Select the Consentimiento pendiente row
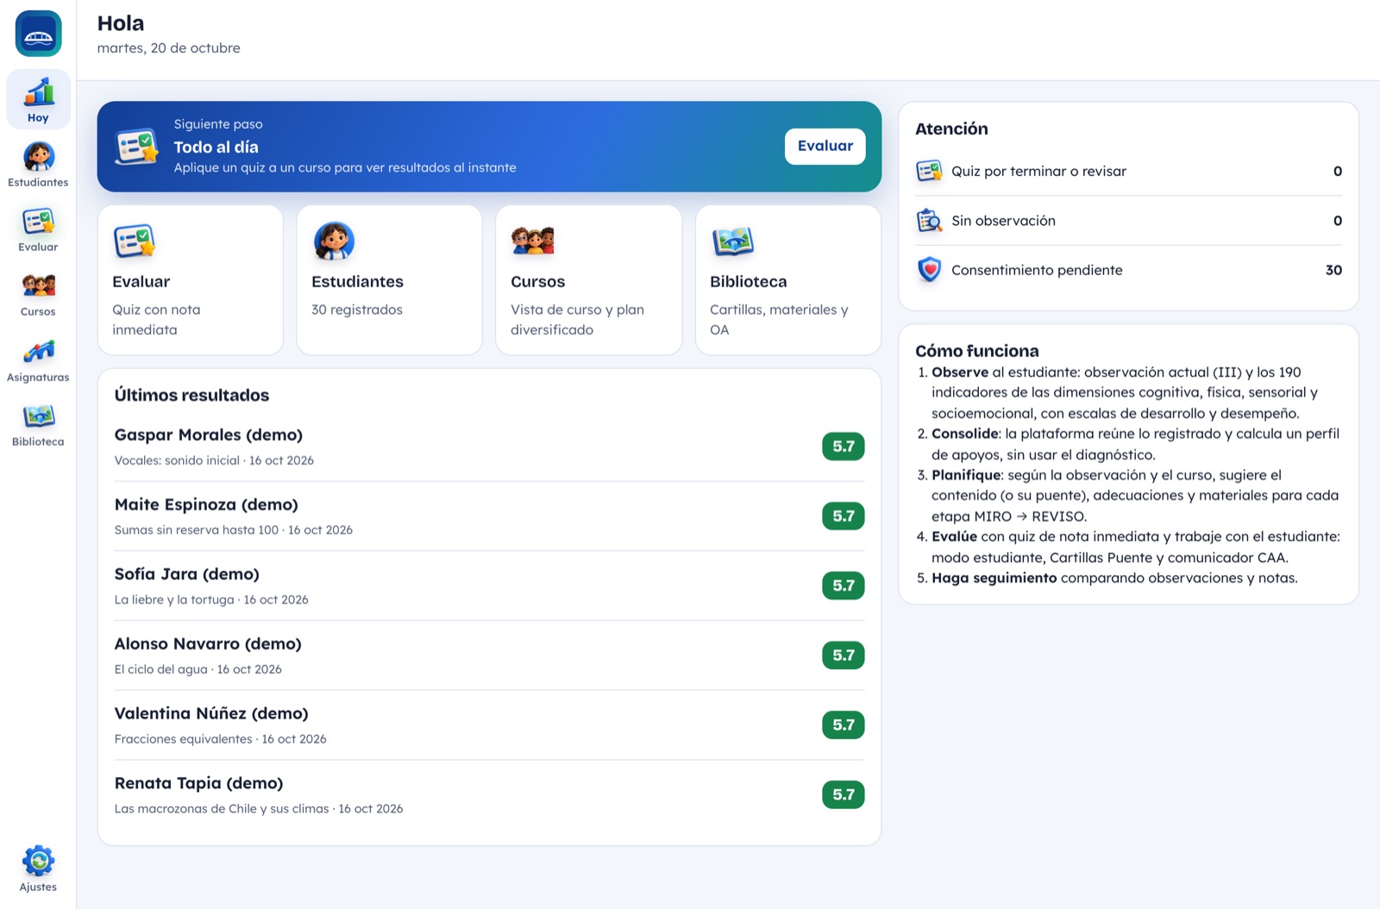The height and width of the screenshot is (909, 1380). pos(1129,270)
